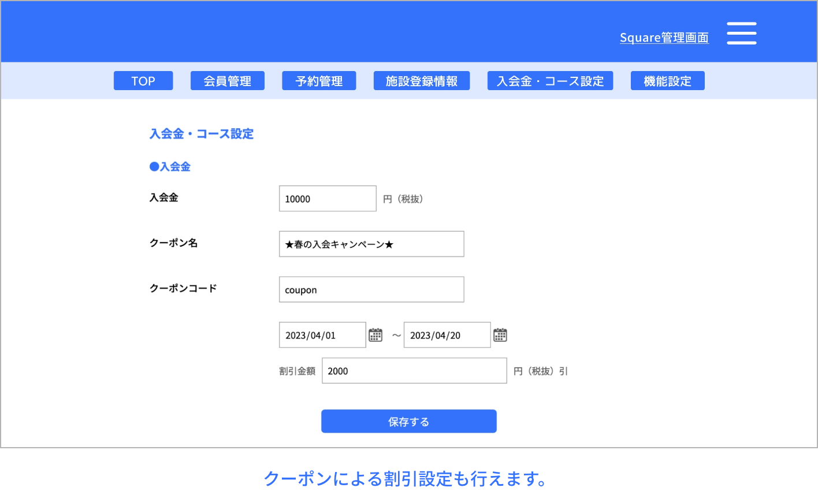Image resolution: width=818 pixels, height=491 pixels.
Task: Open the 入会金・コース設定 nav tab
Action: click(550, 81)
